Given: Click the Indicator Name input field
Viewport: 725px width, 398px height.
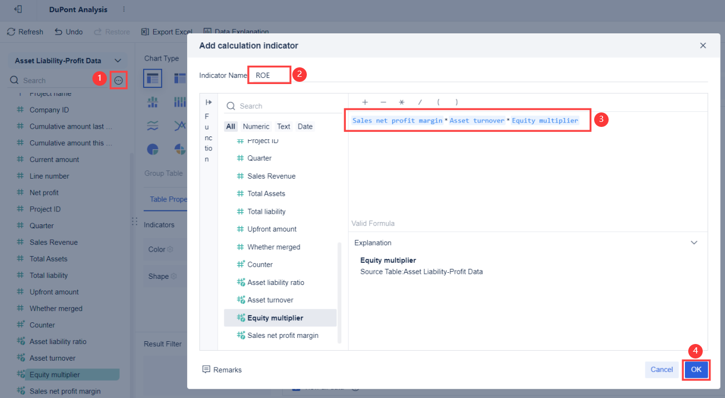Looking at the screenshot, I should point(270,75).
